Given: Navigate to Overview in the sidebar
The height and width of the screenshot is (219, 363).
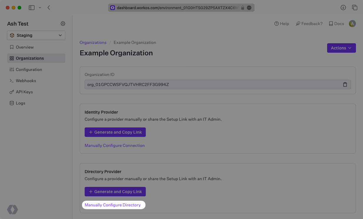Looking at the screenshot, I should coord(25,47).
